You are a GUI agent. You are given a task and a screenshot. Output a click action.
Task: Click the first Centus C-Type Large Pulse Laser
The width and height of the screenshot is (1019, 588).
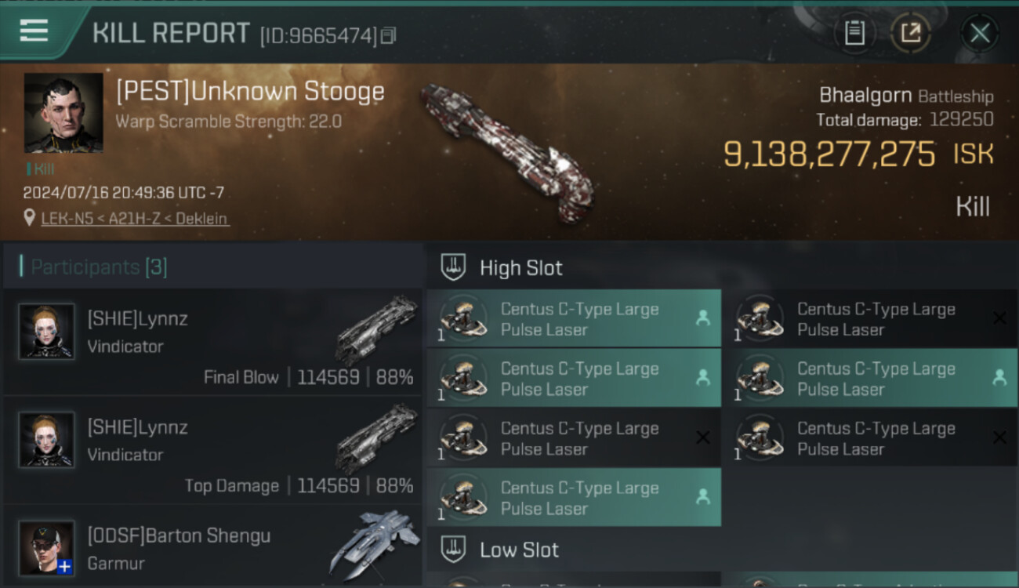pos(574,319)
